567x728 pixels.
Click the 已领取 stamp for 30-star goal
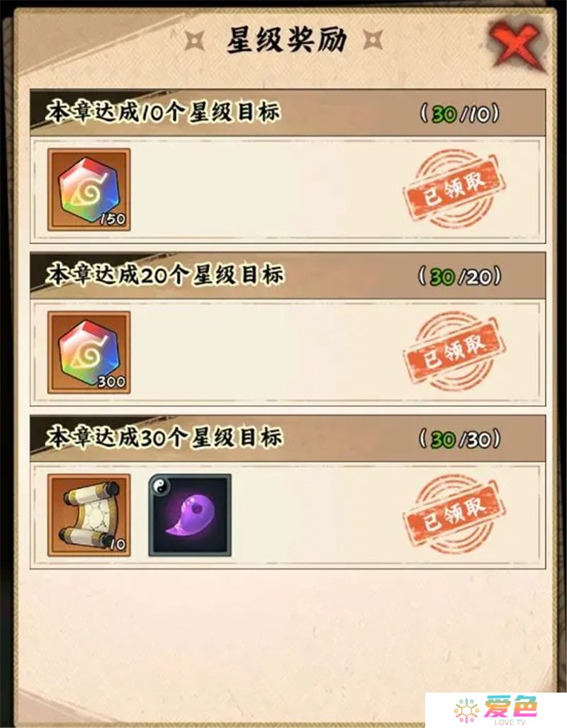[454, 514]
